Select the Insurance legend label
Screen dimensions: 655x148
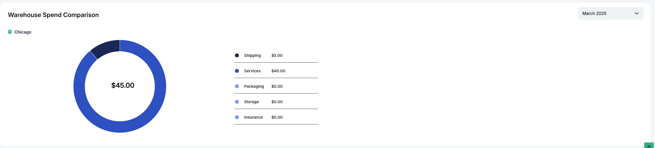253,117
